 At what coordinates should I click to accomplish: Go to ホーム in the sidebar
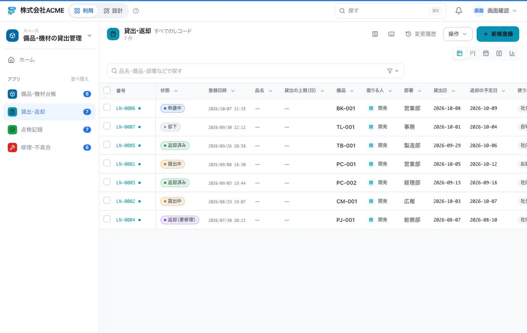[x=49, y=60]
